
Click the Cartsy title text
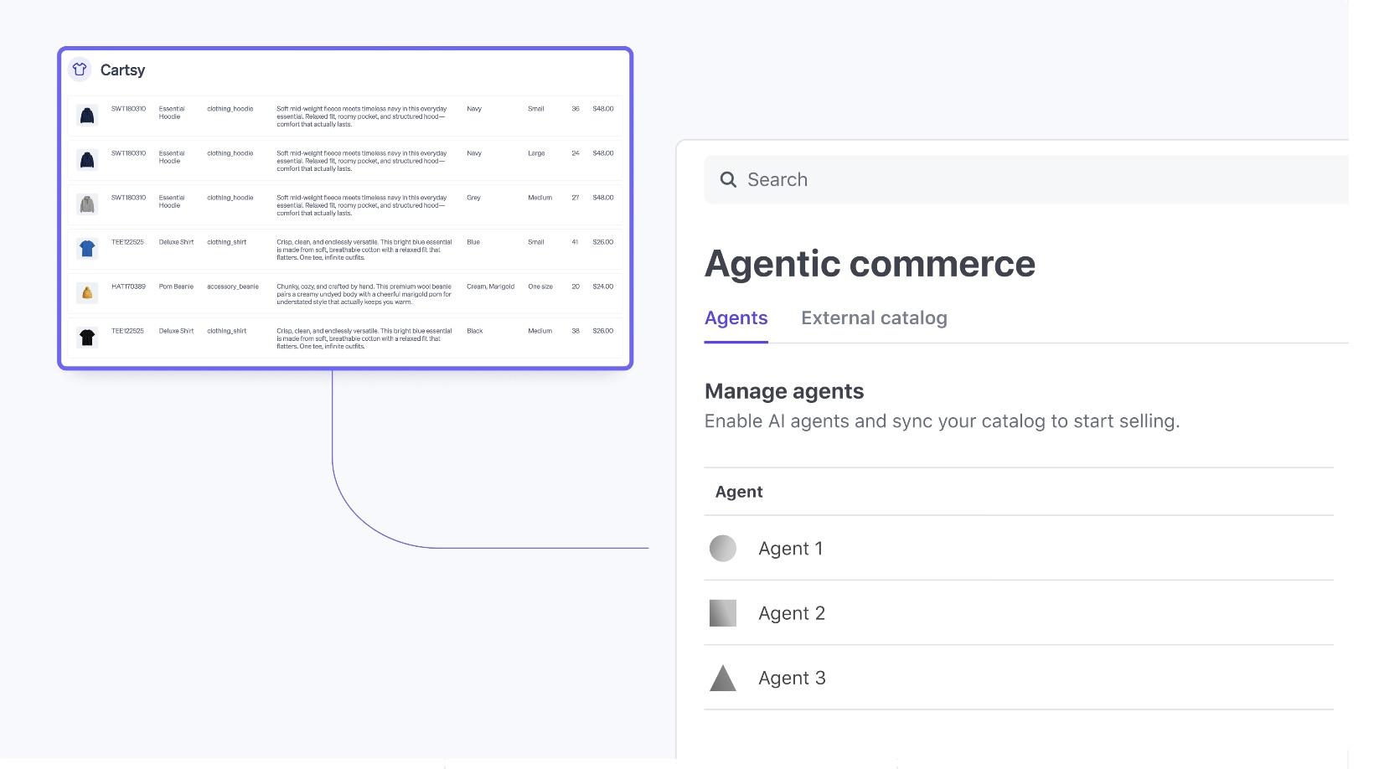point(122,70)
